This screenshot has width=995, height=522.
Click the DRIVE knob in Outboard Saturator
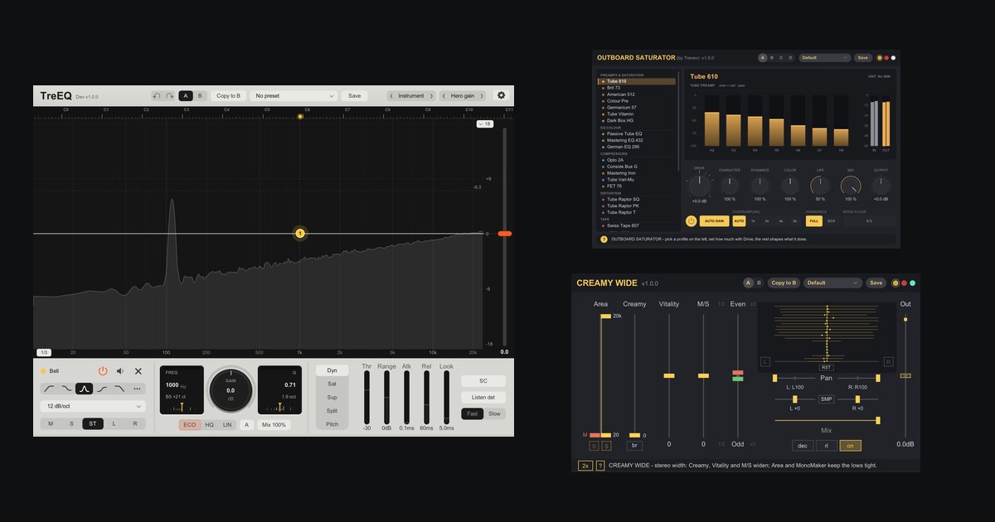point(699,186)
